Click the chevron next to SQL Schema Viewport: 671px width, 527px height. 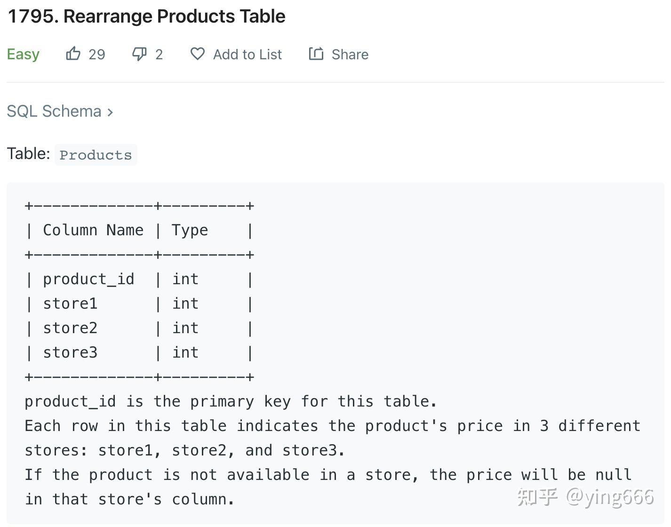click(111, 112)
